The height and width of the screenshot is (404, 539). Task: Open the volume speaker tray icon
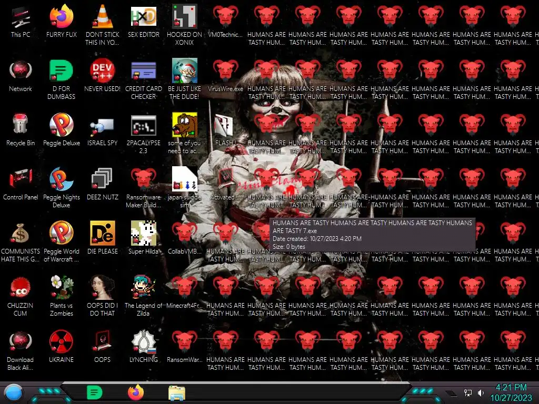[481, 392]
